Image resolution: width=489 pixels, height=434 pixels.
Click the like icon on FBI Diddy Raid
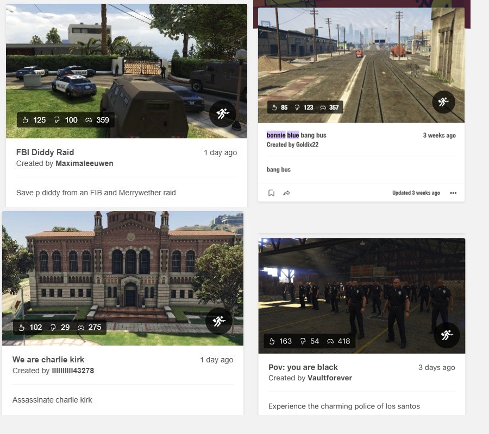25,120
